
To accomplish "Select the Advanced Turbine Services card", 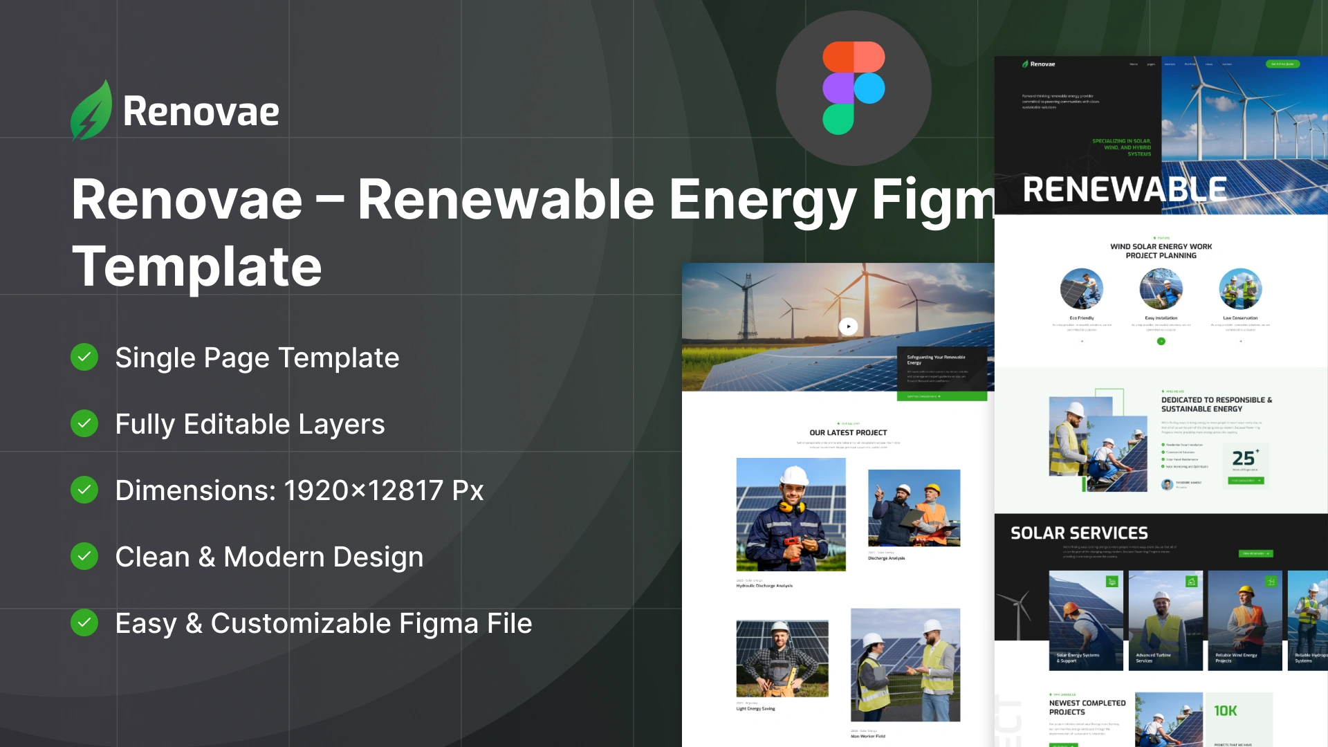I will point(1165,620).
